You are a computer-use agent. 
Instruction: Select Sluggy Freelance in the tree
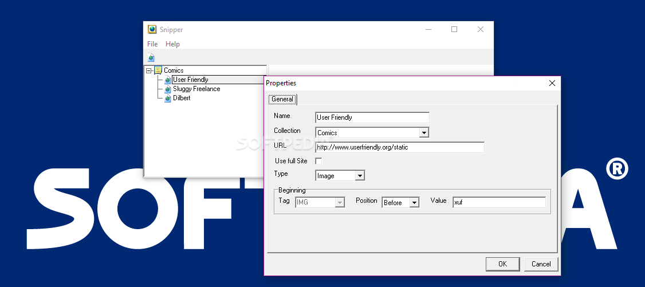[x=196, y=89]
